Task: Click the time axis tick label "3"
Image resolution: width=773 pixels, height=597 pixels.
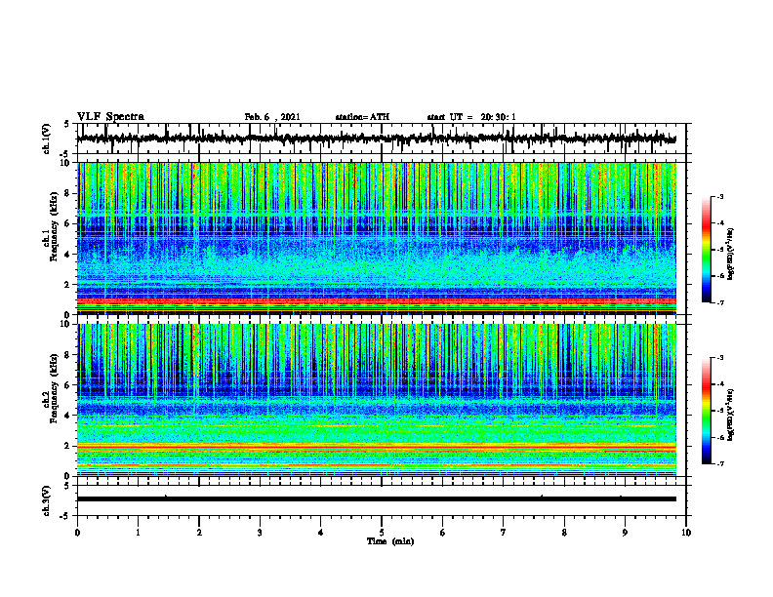Action: 260,533
